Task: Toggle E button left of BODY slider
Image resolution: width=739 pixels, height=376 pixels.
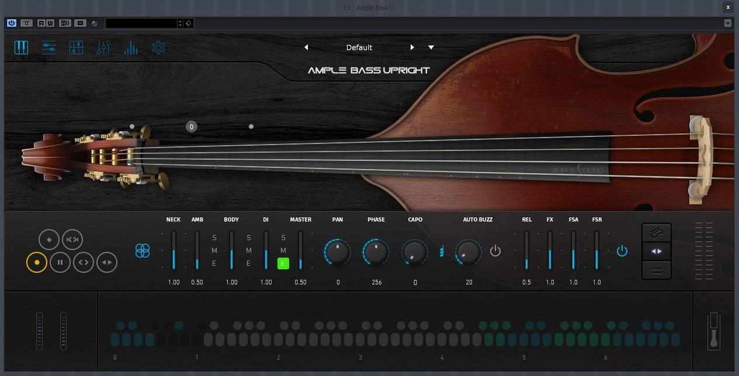Action: 214,263
